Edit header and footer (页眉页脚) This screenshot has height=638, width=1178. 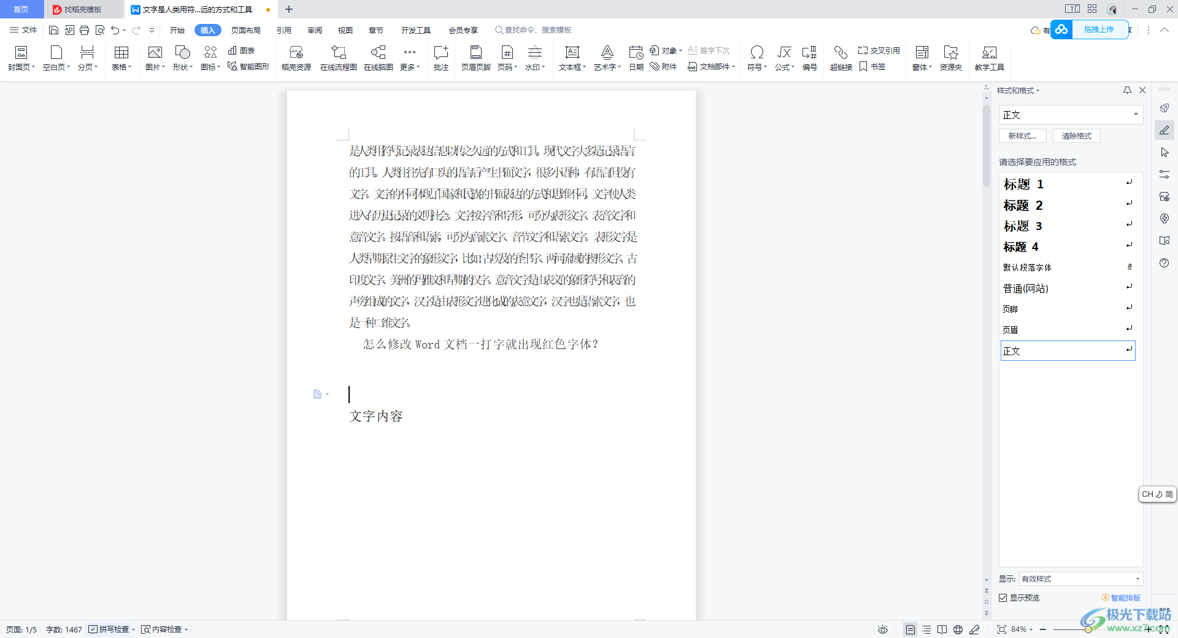pyautogui.click(x=475, y=58)
